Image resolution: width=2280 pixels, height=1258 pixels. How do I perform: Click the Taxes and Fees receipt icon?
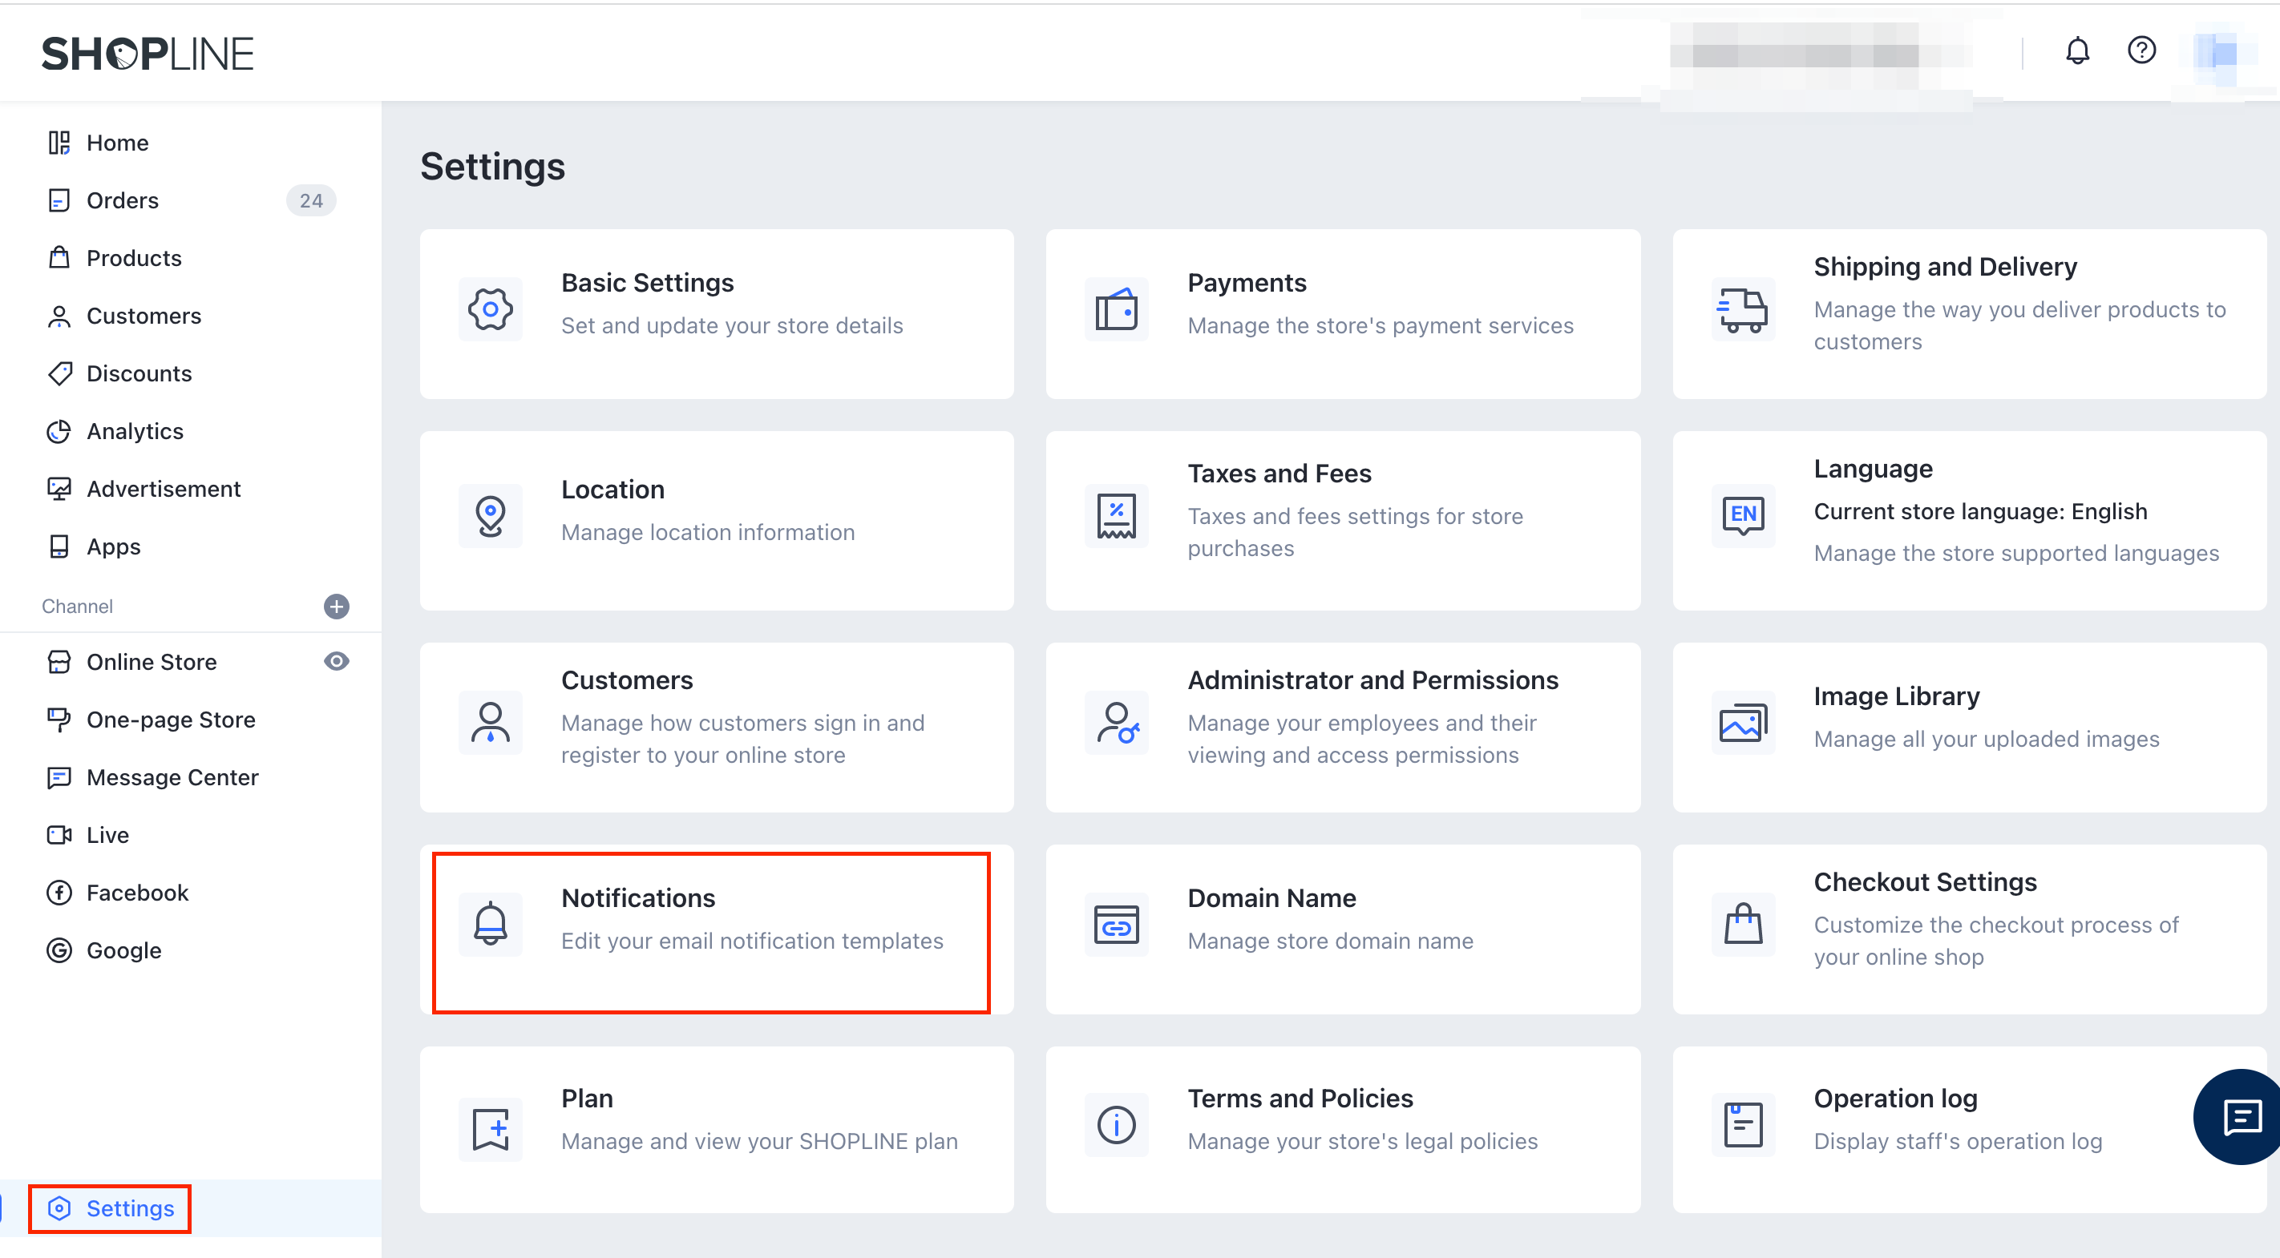pyautogui.click(x=1116, y=516)
